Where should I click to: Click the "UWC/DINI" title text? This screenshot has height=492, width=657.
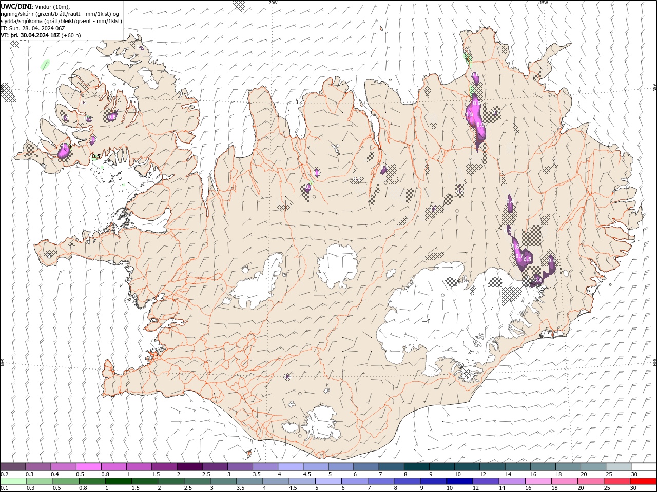[16, 6]
